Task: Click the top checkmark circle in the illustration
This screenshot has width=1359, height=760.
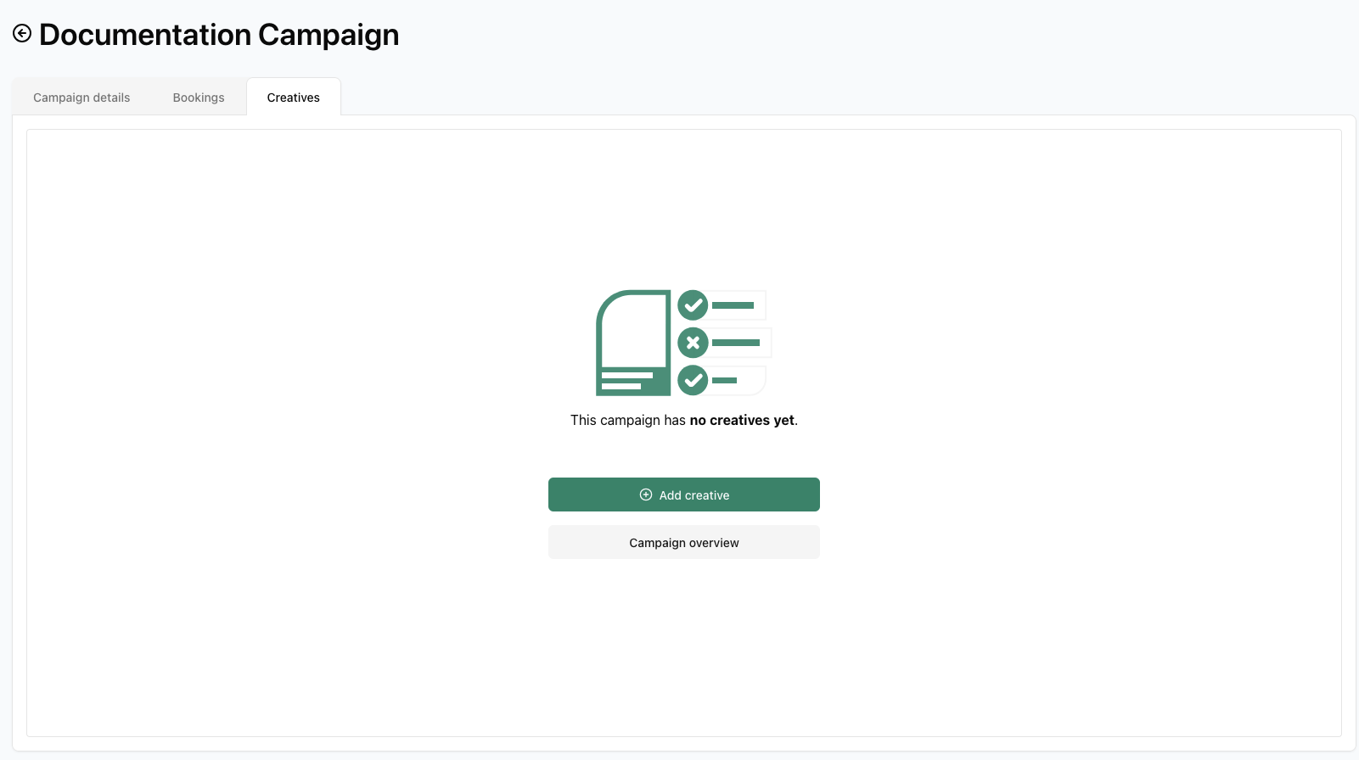Action: pos(693,305)
